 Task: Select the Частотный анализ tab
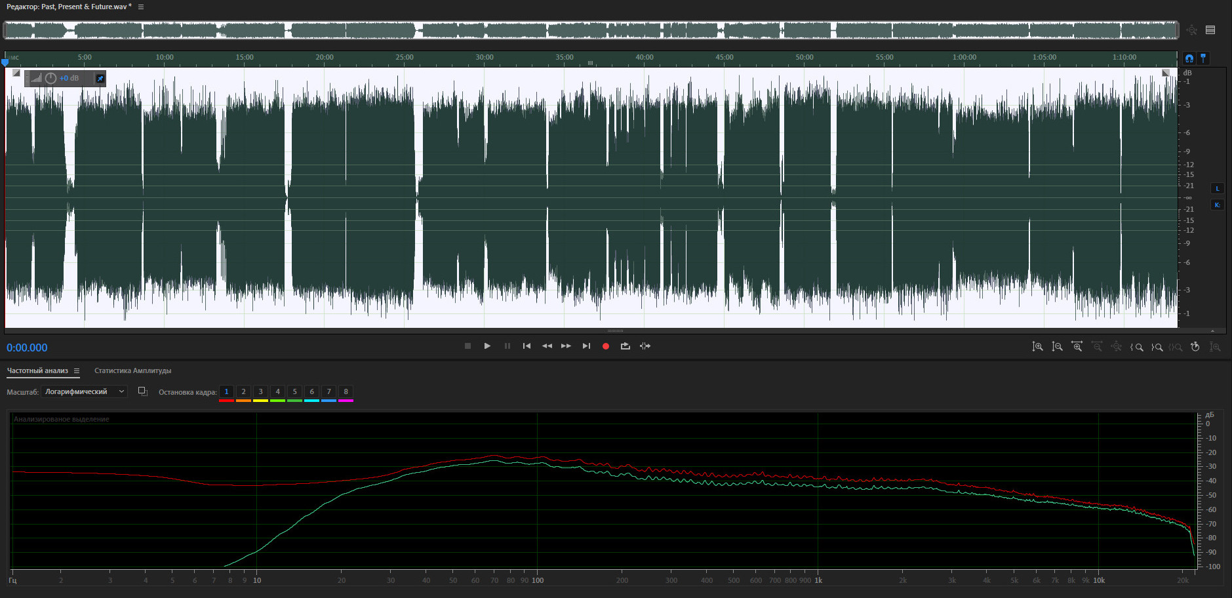[37, 371]
